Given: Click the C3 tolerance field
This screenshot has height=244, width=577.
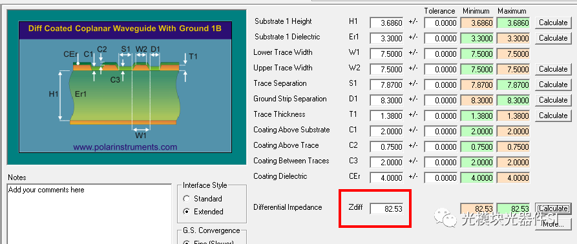Looking at the screenshot, I should (x=441, y=162).
